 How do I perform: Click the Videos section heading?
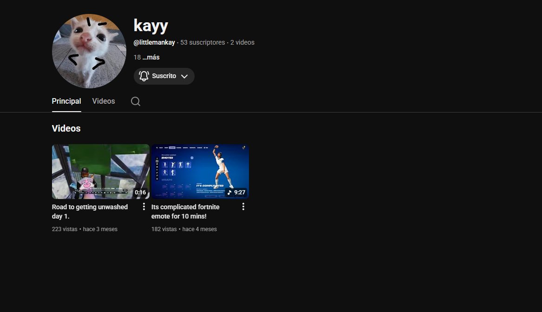click(x=66, y=128)
